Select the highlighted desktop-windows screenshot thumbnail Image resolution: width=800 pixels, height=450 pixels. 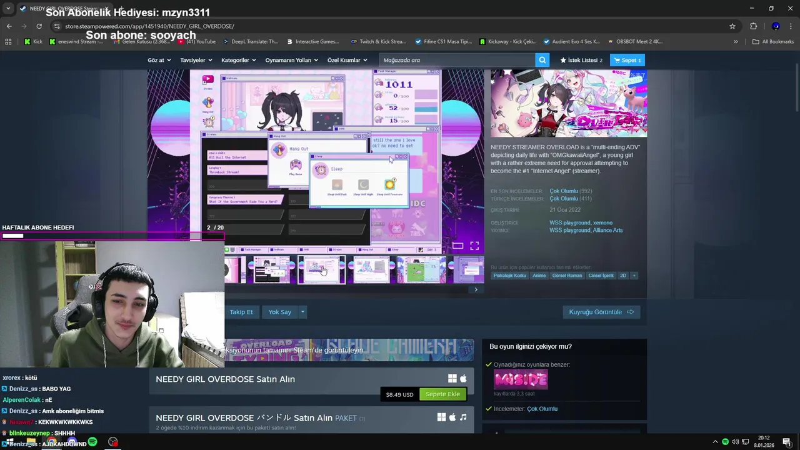pos(322,269)
